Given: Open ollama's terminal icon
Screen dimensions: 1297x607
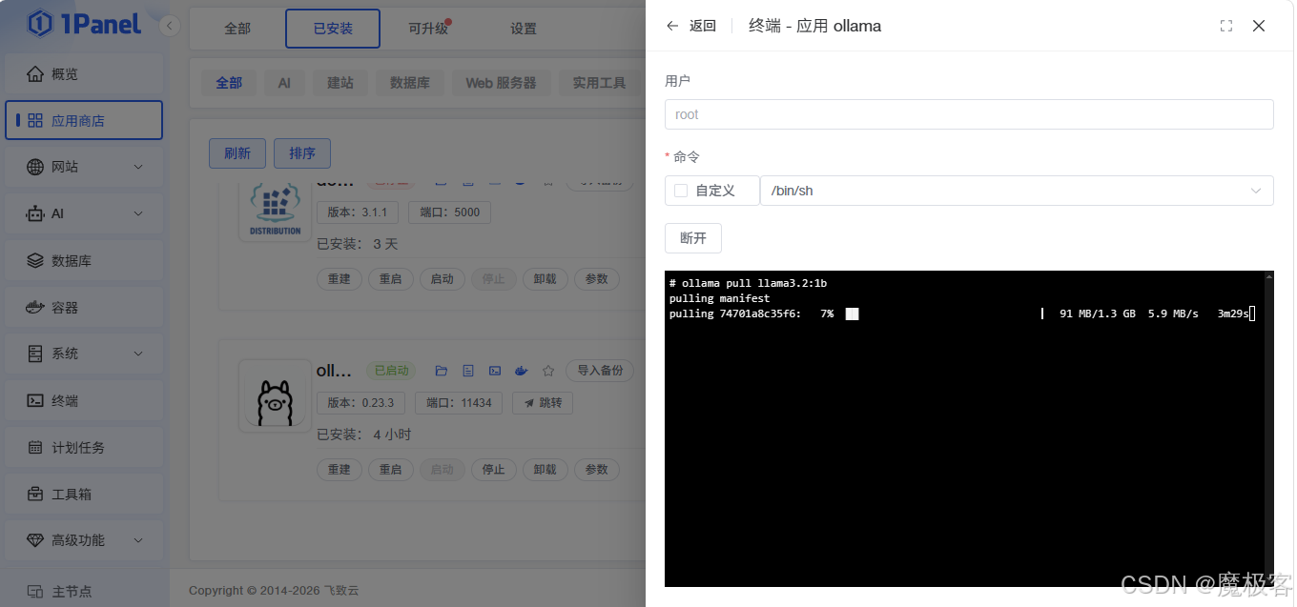Looking at the screenshot, I should point(495,371).
